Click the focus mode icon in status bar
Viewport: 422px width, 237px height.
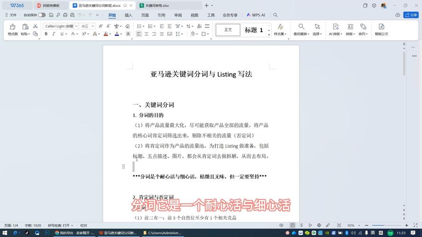tap(339, 225)
